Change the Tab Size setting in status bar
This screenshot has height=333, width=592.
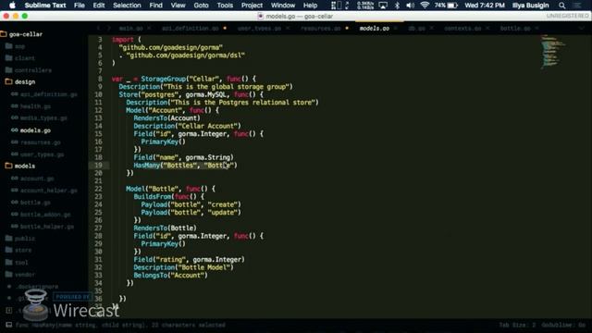pos(518,325)
